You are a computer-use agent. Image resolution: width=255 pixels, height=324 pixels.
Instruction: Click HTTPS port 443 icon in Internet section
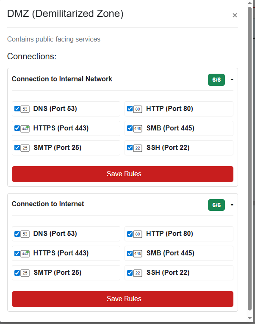tap(25, 253)
